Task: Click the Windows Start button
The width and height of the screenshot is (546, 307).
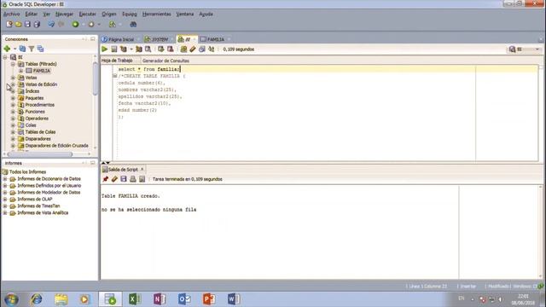Action: click(x=11, y=299)
